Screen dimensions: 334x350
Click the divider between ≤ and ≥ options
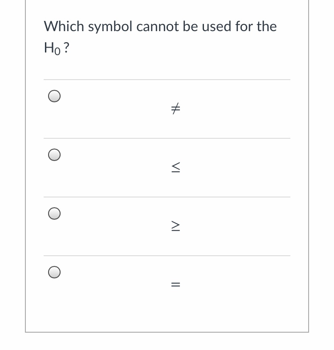[167, 197]
